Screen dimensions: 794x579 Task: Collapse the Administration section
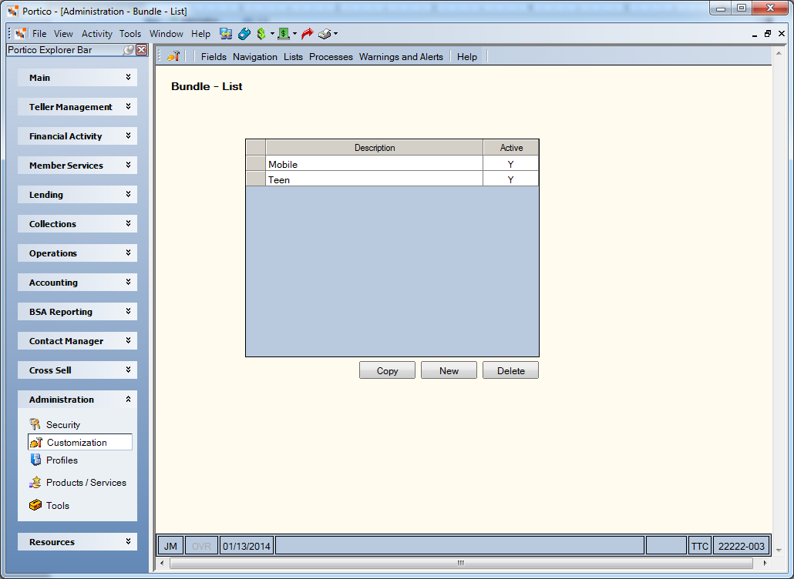[x=78, y=400]
